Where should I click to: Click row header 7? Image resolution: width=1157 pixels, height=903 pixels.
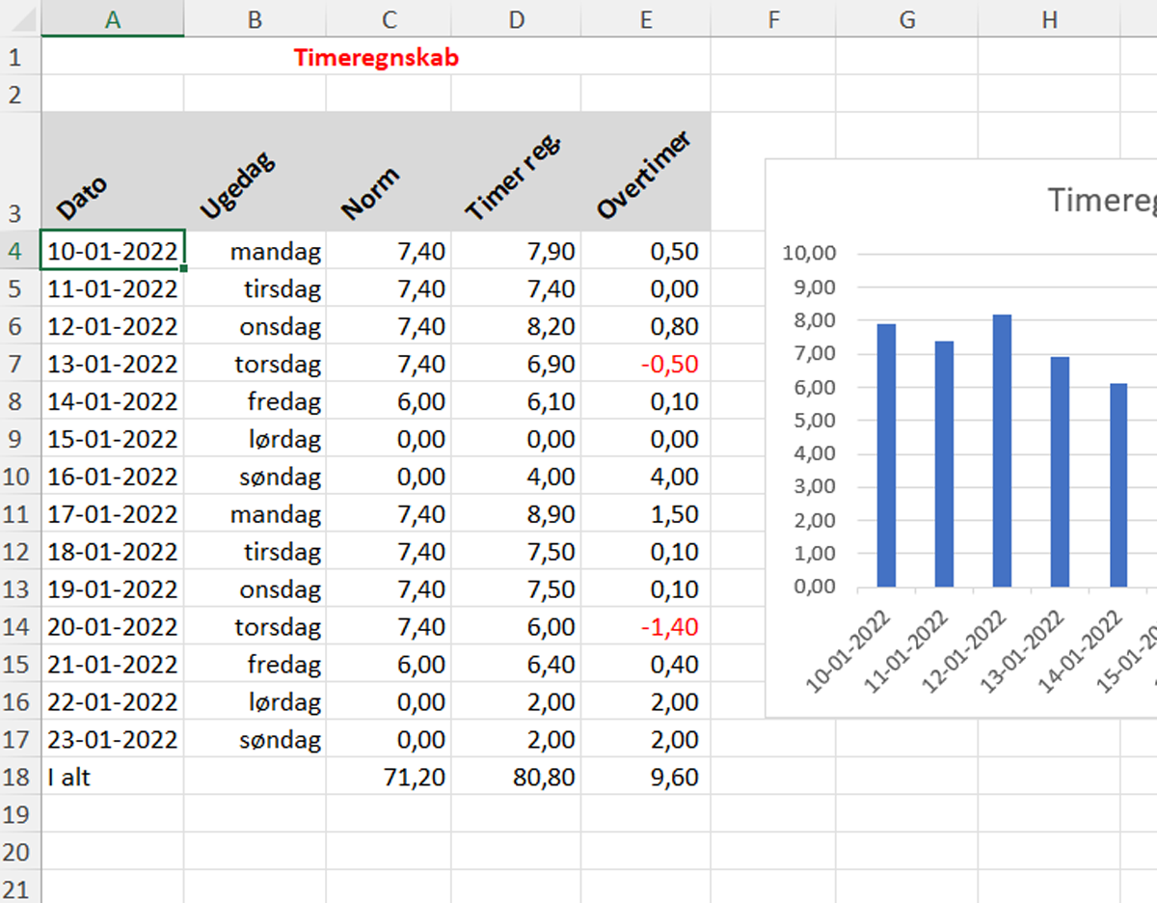coord(19,365)
